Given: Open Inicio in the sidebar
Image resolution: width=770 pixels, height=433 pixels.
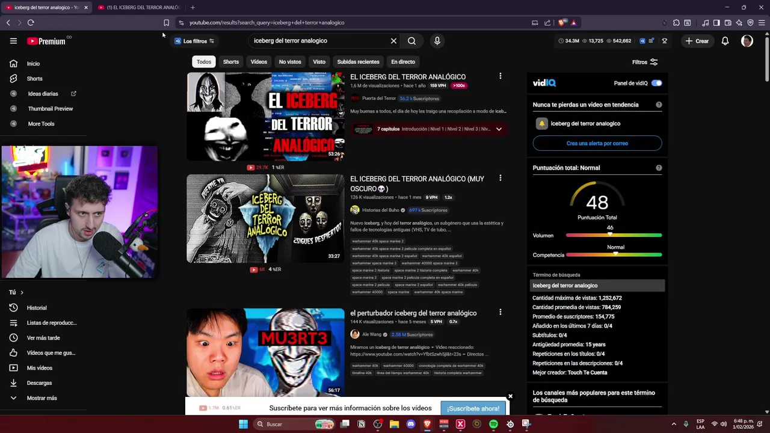Looking at the screenshot, I should 34,64.
